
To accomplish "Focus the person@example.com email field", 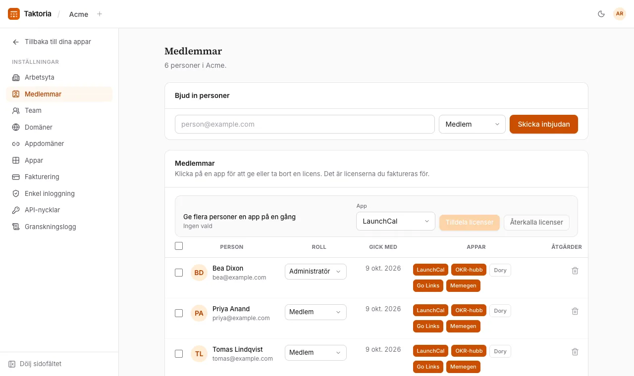I will (305, 124).
